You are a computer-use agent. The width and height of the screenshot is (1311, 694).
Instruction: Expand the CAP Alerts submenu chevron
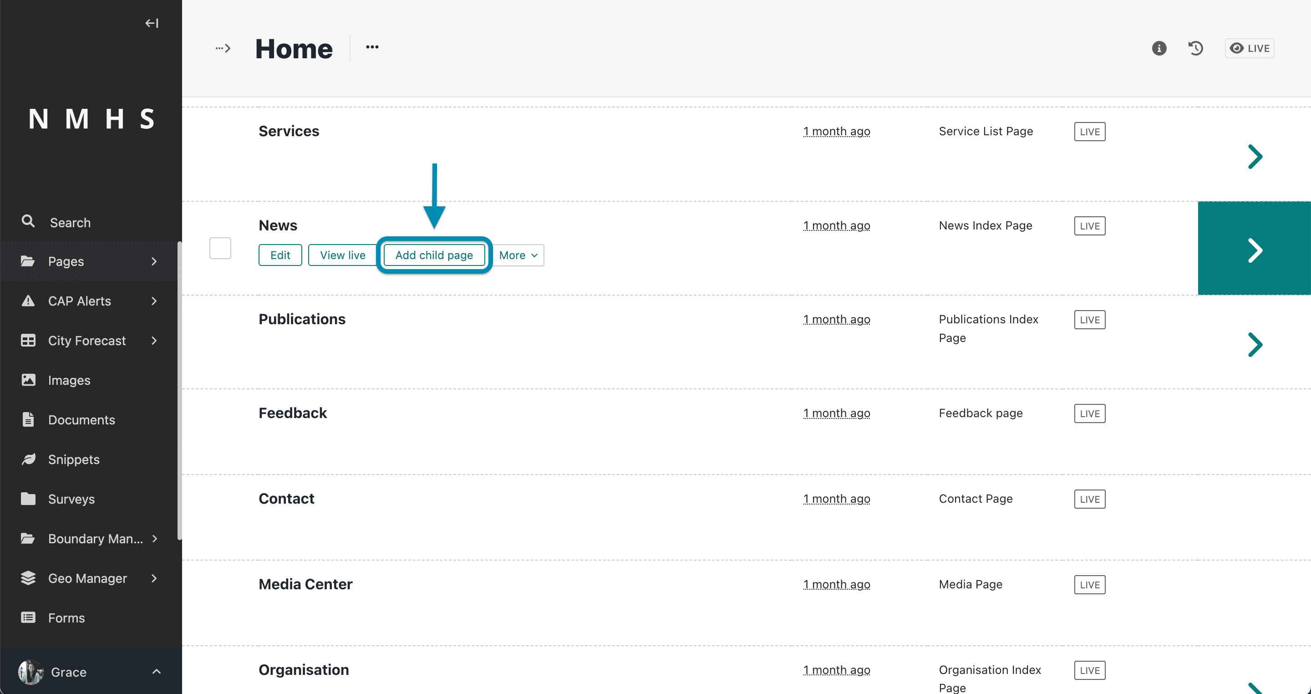[154, 301]
